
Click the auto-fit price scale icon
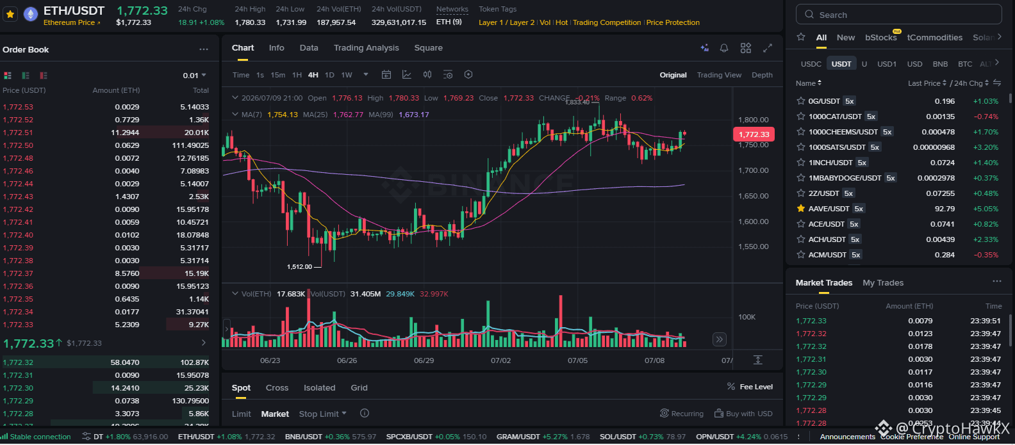[x=758, y=360]
